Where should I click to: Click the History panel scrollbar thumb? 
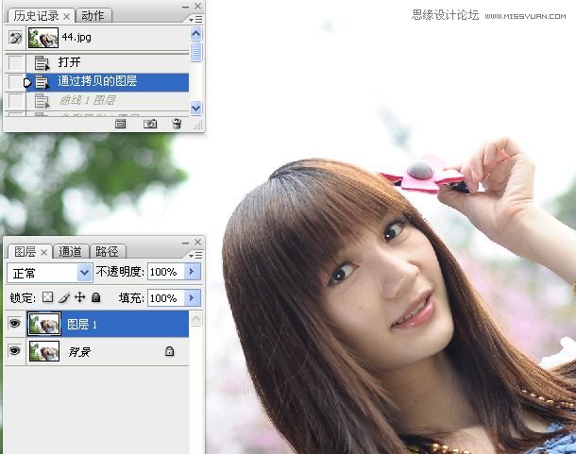coord(195,52)
